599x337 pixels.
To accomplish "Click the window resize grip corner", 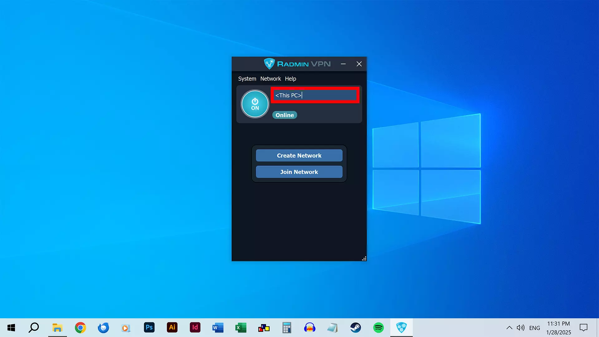I will pyautogui.click(x=364, y=258).
